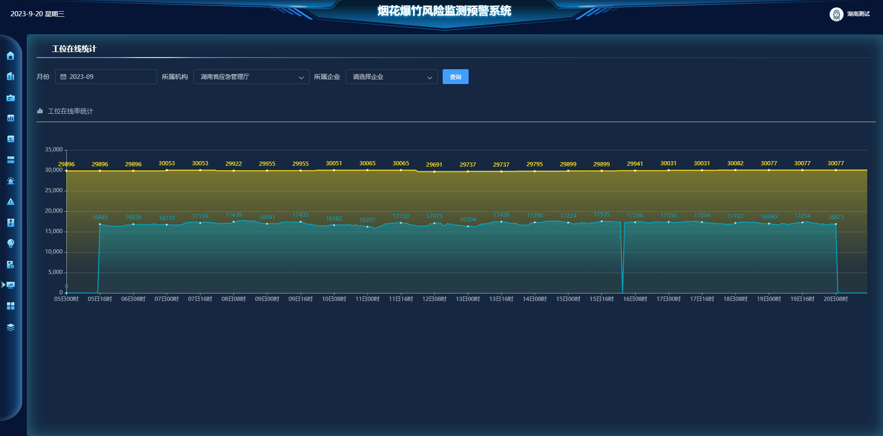This screenshot has height=436, width=883.
Task: Click the y-axis label 5,000
Action: pyautogui.click(x=55, y=272)
